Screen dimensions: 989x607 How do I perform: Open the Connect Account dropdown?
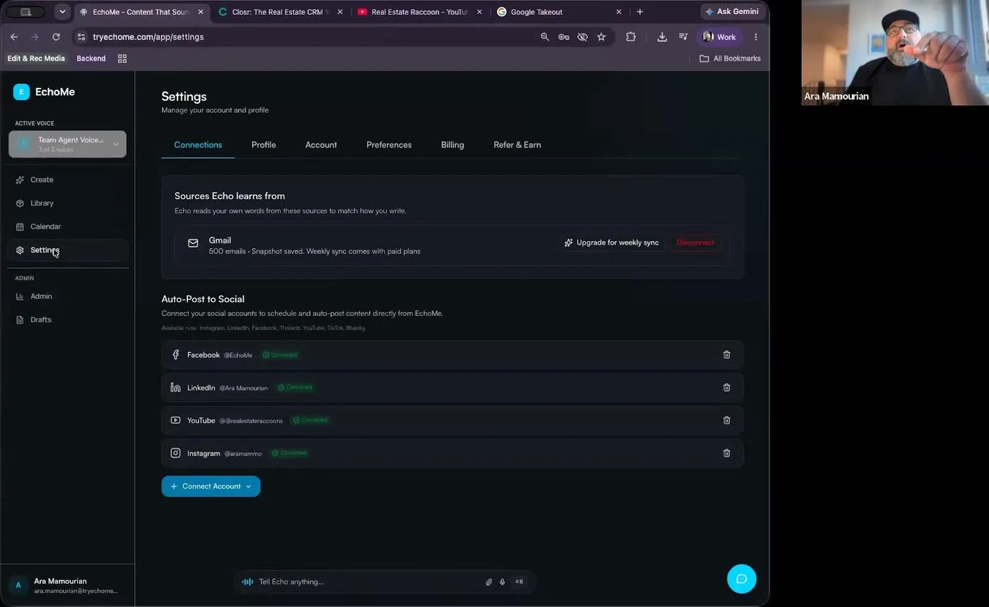click(211, 486)
